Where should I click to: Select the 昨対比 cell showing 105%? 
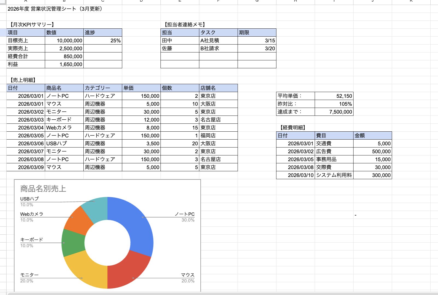(x=334, y=104)
